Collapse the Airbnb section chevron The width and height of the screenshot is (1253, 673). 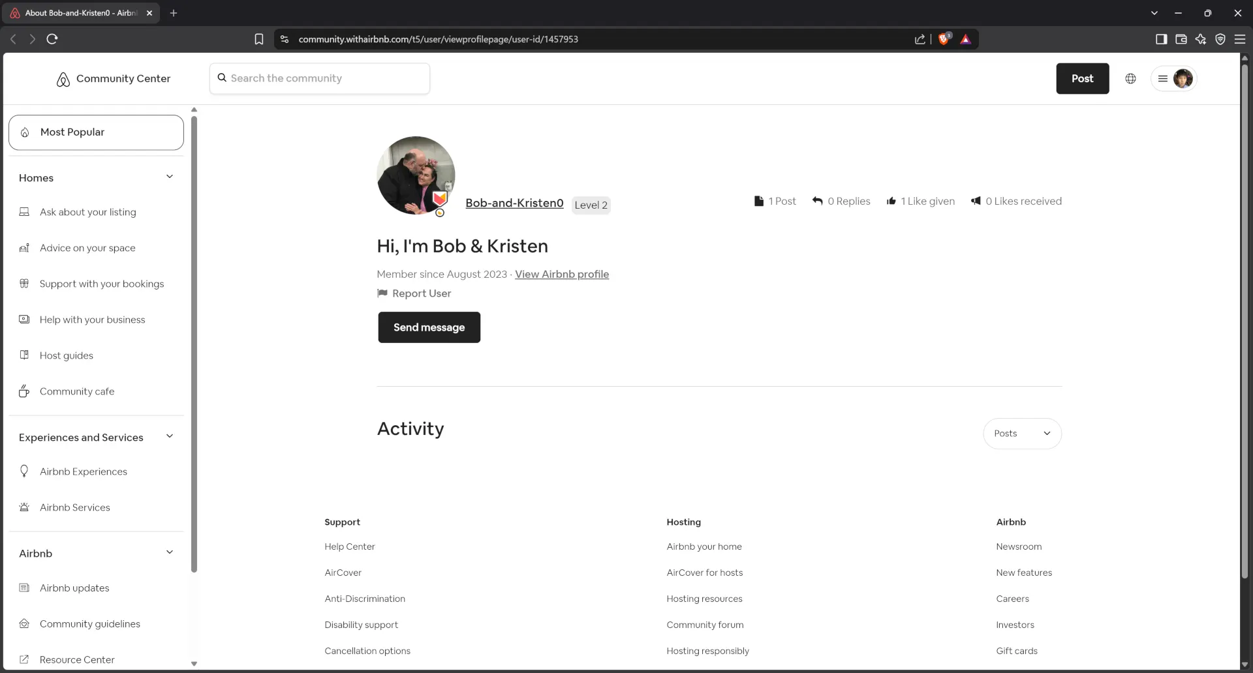[170, 552]
